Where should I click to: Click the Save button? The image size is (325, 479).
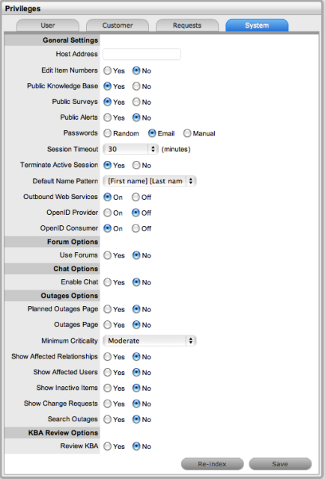pyautogui.click(x=280, y=464)
